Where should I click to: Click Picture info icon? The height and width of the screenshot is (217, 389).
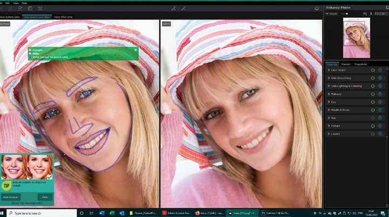pyautogui.click(x=380, y=126)
